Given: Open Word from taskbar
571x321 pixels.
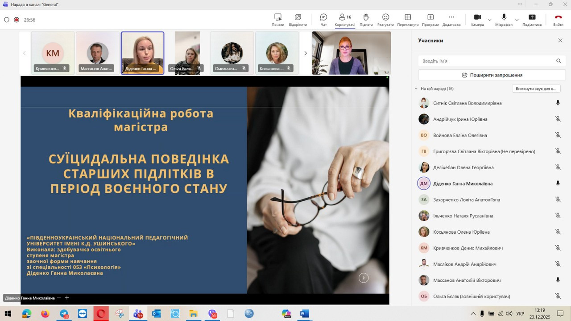Looking at the screenshot, I should point(305,314).
